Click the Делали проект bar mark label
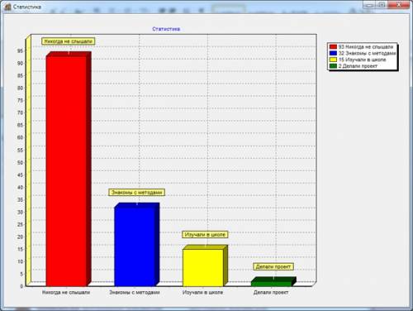Image resolution: width=413 pixels, height=311 pixels. point(273,266)
